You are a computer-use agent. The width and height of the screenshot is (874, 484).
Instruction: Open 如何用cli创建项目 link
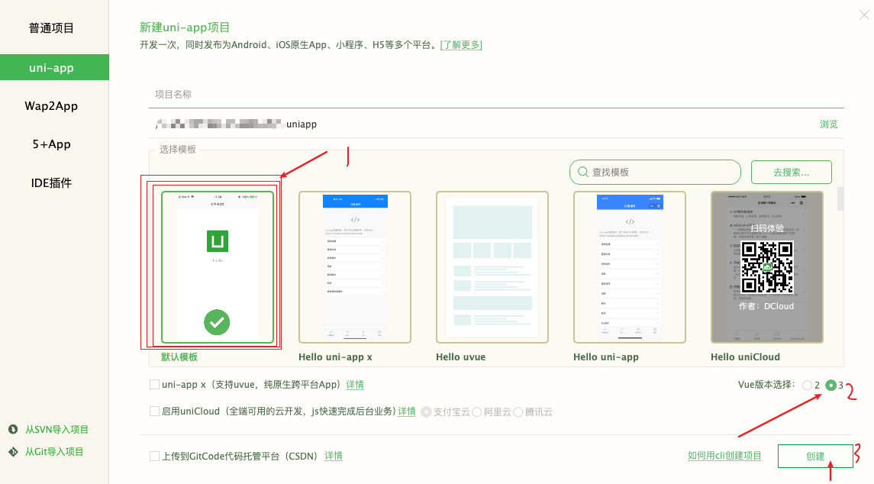(x=724, y=456)
